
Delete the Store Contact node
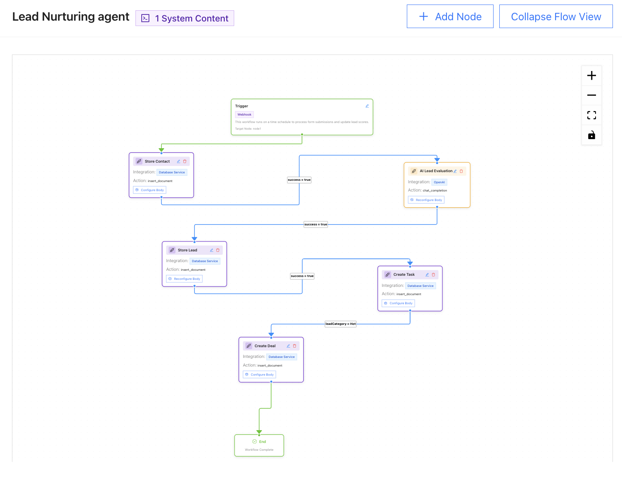click(185, 161)
